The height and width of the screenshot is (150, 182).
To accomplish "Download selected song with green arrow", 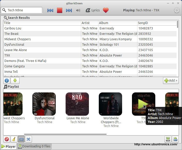I will tap(15, 81).
